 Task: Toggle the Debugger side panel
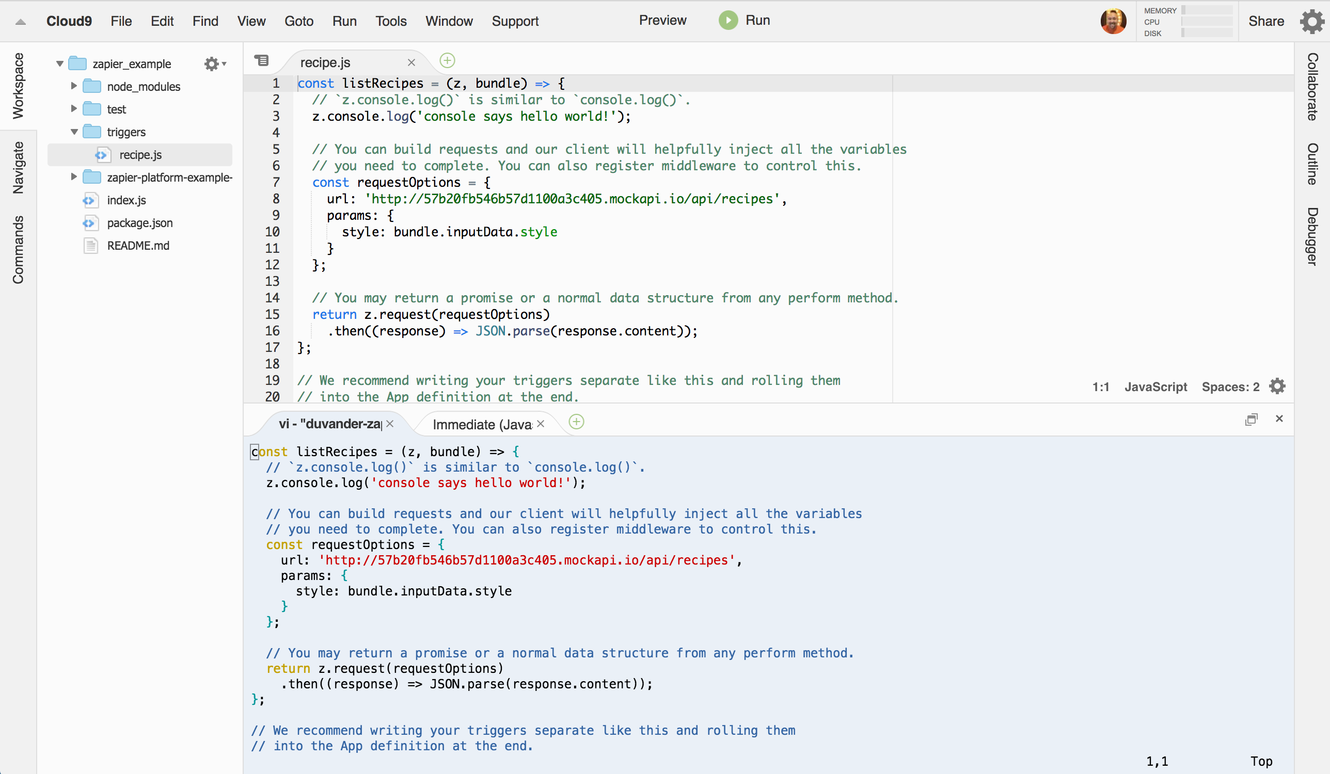coord(1312,236)
